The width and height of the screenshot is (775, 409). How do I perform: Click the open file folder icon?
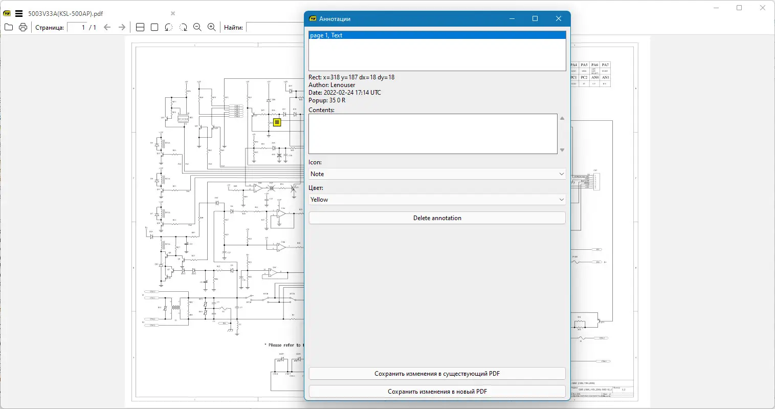(x=9, y=27)
